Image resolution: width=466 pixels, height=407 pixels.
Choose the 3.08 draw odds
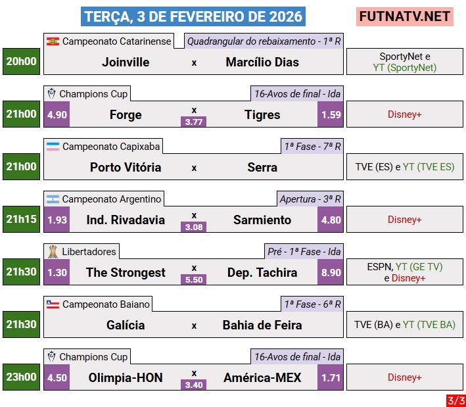click(194, 227)
